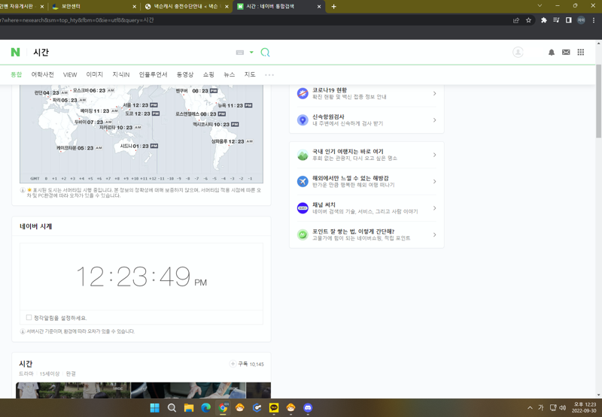The width and height of the screenshot is (602, 417).
Task: Click the airplane icon for 해외 여행
Action: (303, 181)
